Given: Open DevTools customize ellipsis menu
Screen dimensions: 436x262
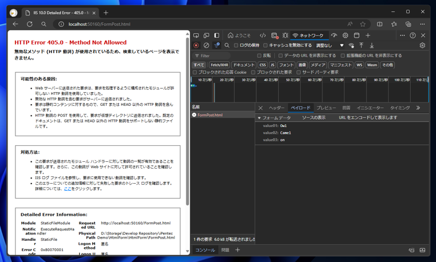Looking at the screenshot, I should [x=402, y=35].
